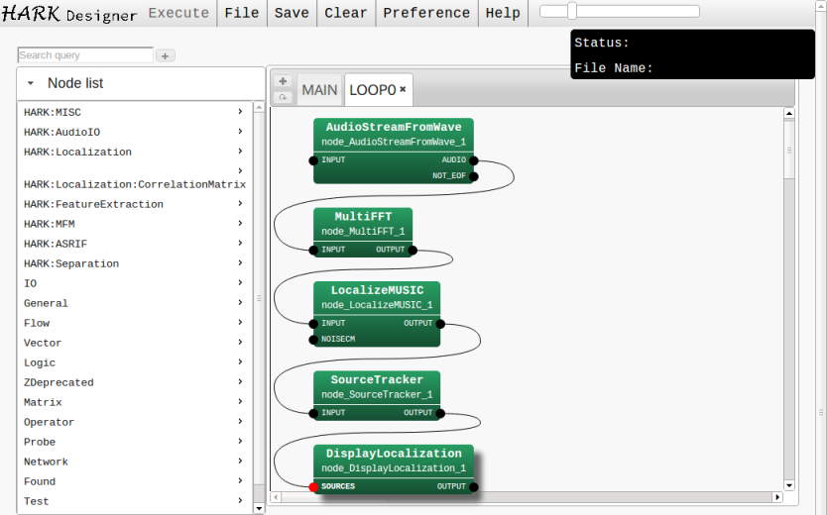Click the Execute button

[x=178, y=13]
